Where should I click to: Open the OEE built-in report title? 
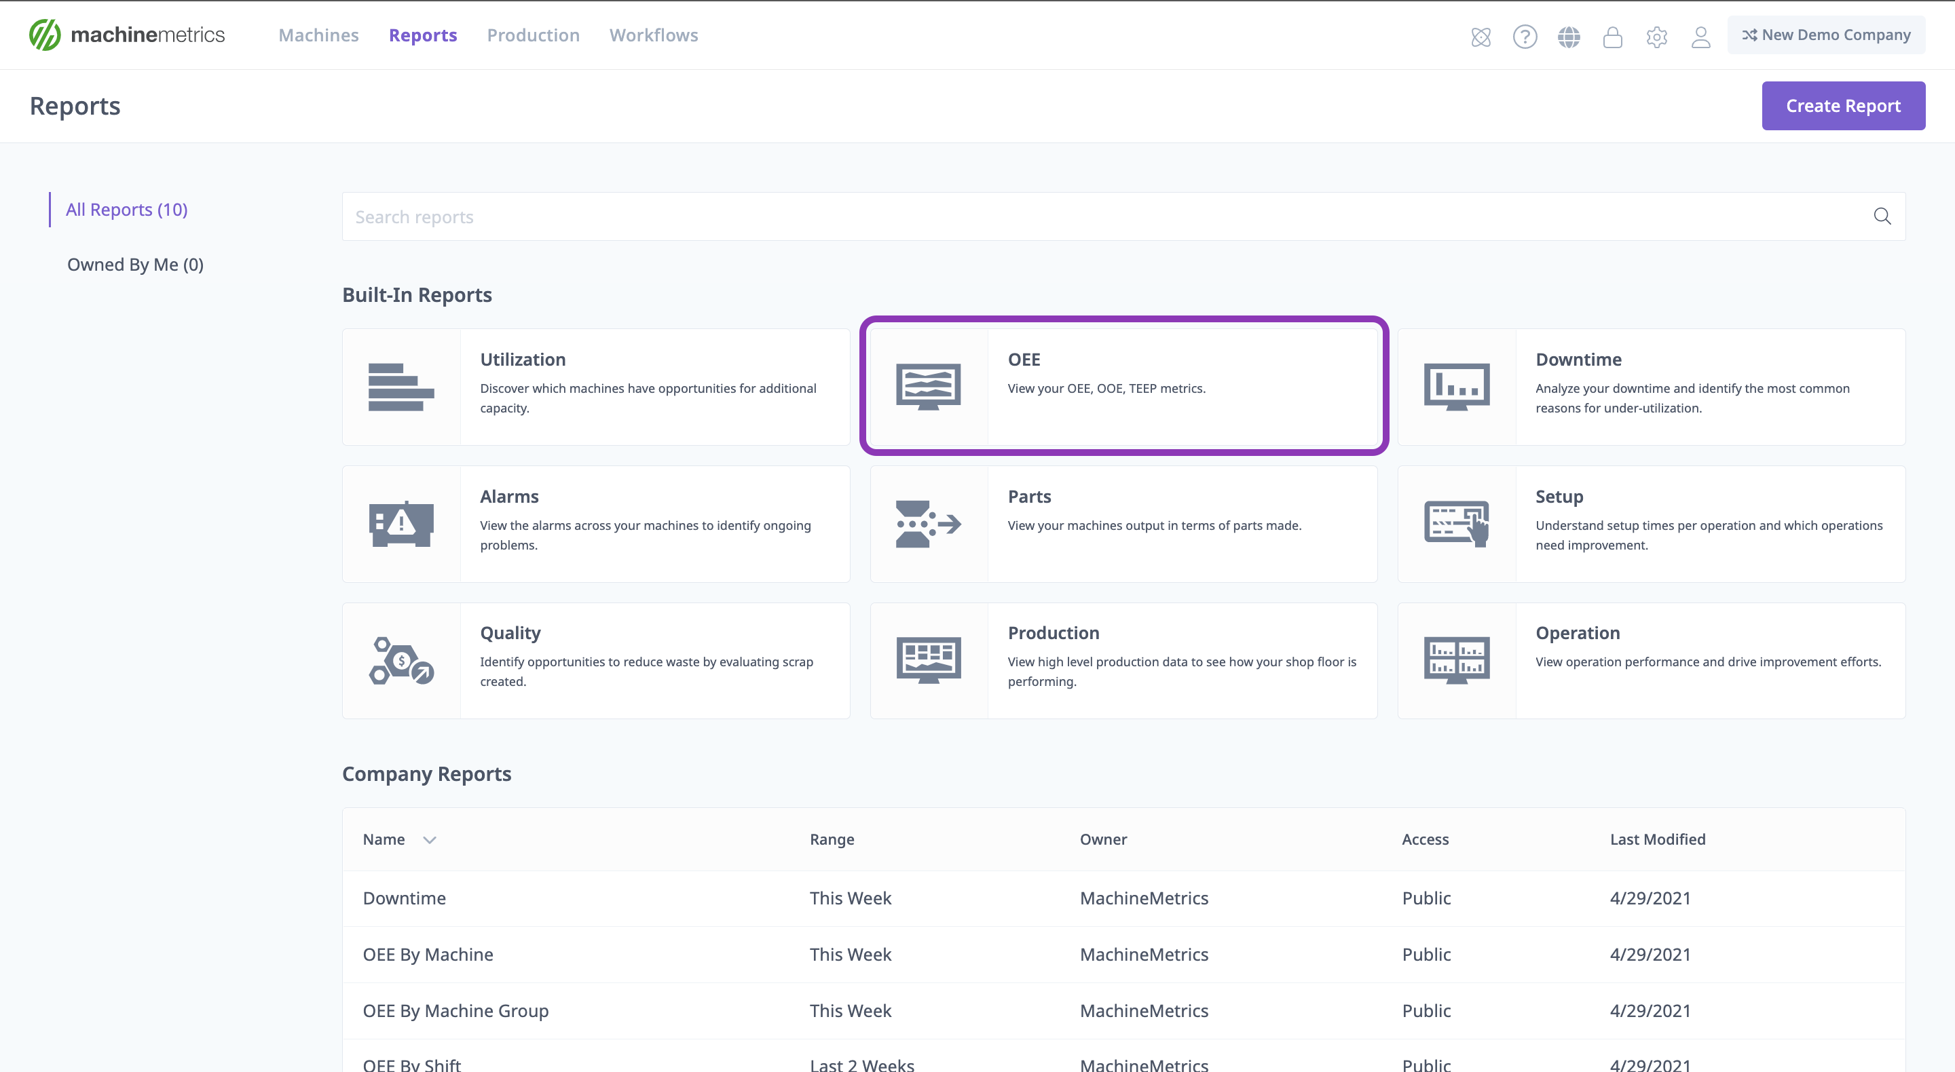coord(1024,359)
